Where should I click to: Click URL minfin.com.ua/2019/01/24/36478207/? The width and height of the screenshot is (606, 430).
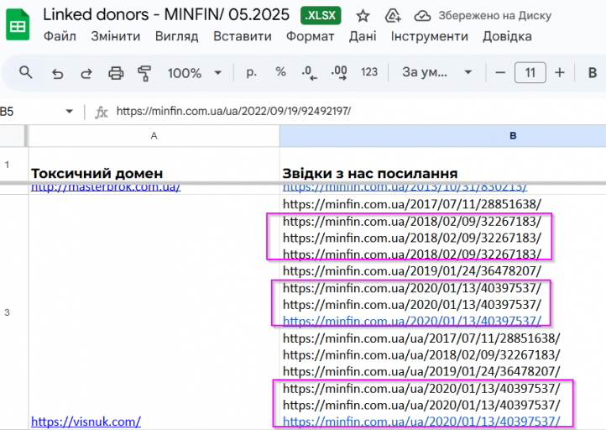[x=412, y=271]
